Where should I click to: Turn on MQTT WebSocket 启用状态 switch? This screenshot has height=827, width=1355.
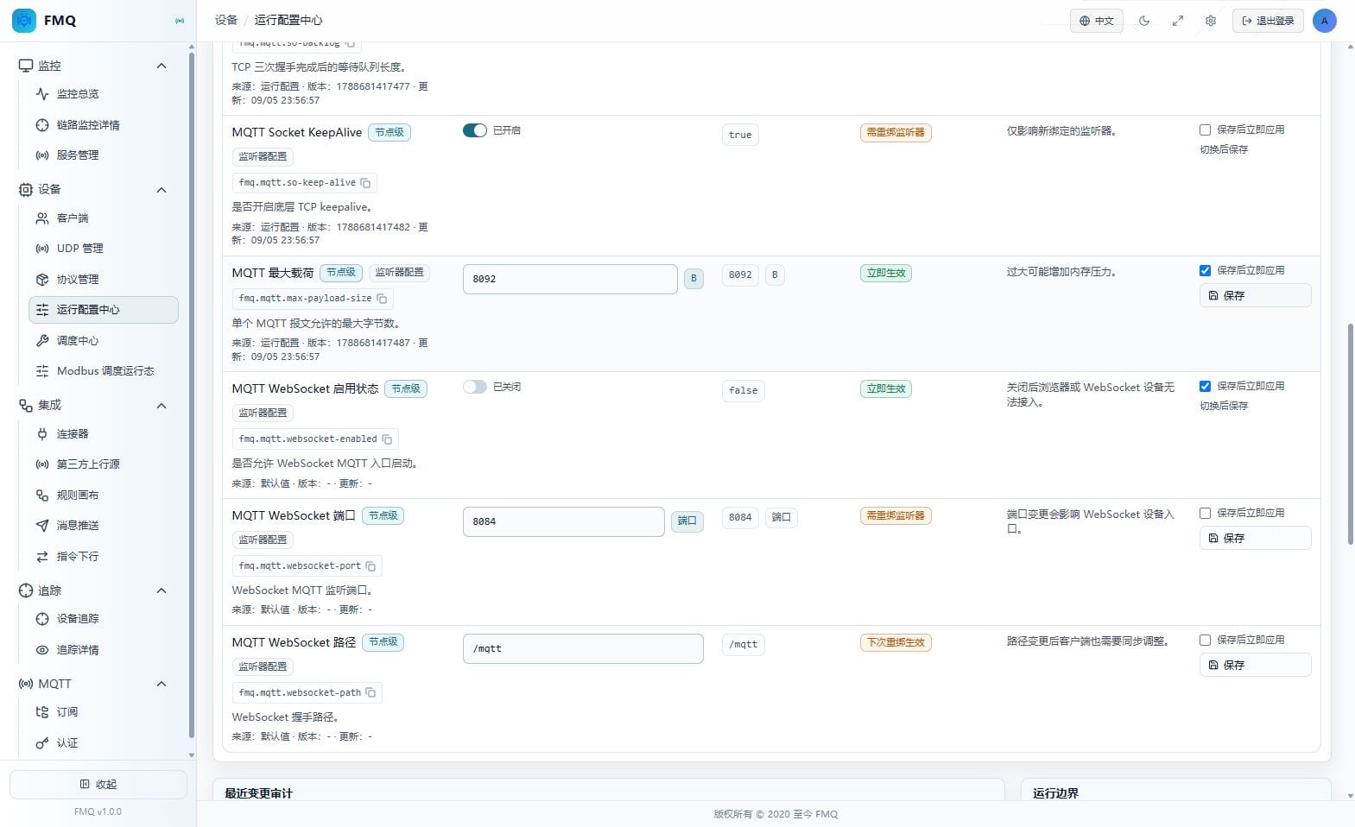(x=475, y=387)
